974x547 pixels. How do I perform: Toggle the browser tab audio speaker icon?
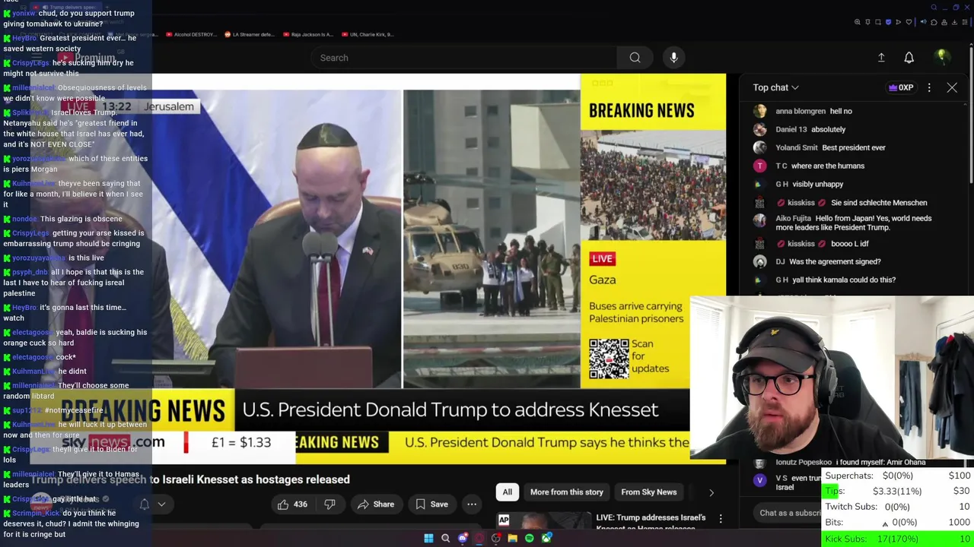tap(924, 22)
